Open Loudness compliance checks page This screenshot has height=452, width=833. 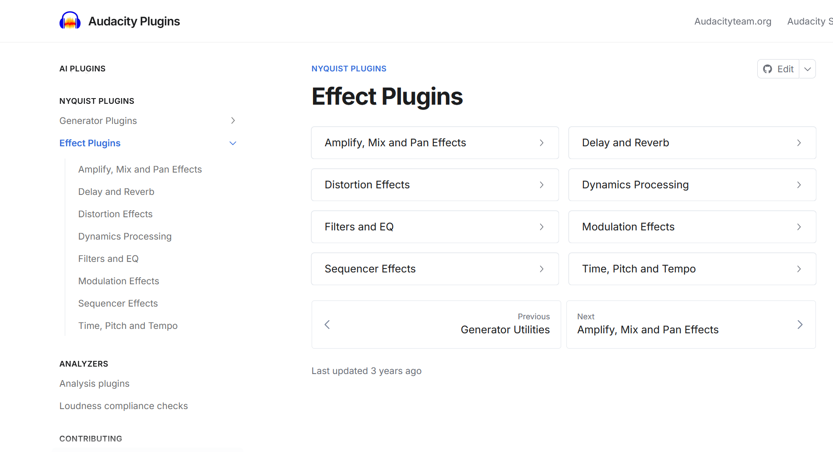(x=123, y=406)
